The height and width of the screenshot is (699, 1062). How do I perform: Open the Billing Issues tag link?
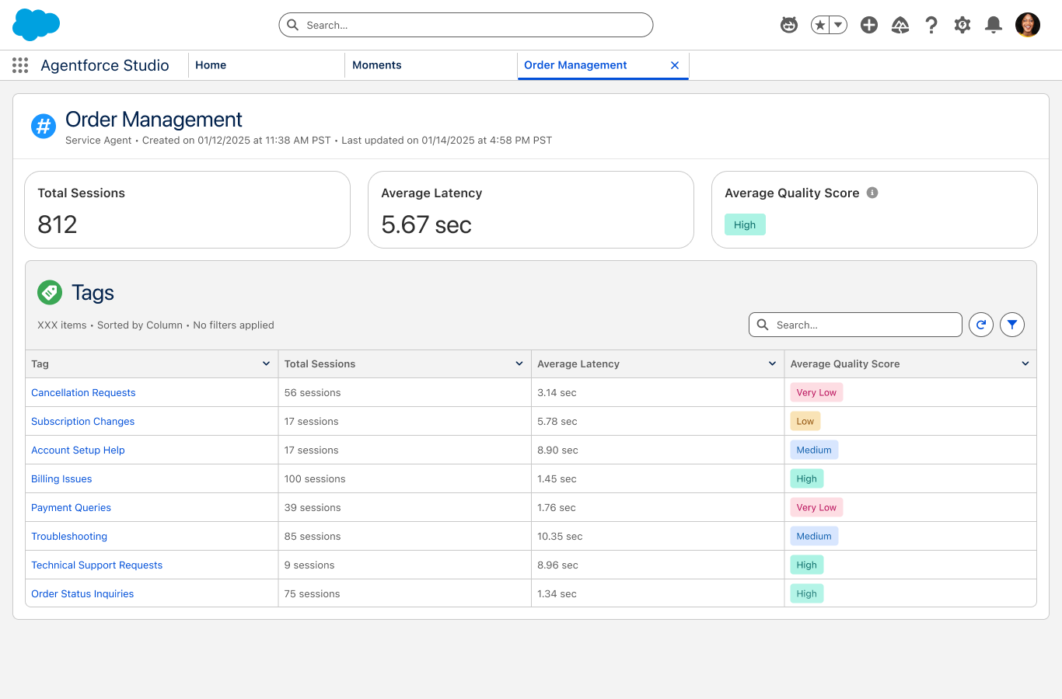pos(61,479)
